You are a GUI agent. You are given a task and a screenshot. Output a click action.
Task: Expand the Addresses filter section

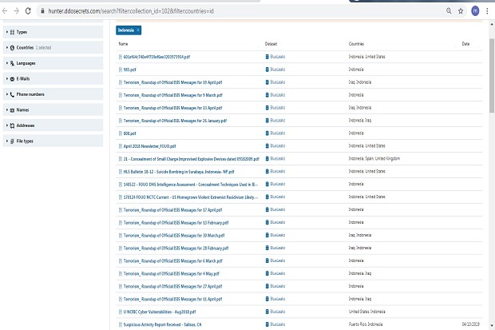pyautogui.click(x=53, y=125)
